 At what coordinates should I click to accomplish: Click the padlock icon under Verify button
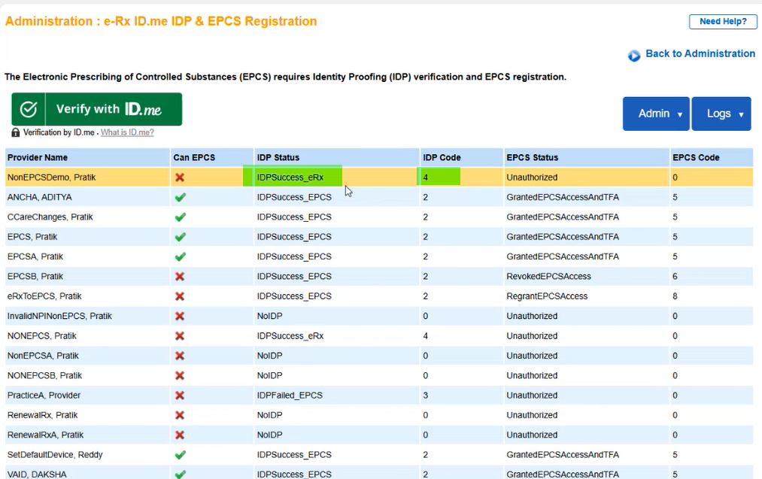tap(16, 132)
